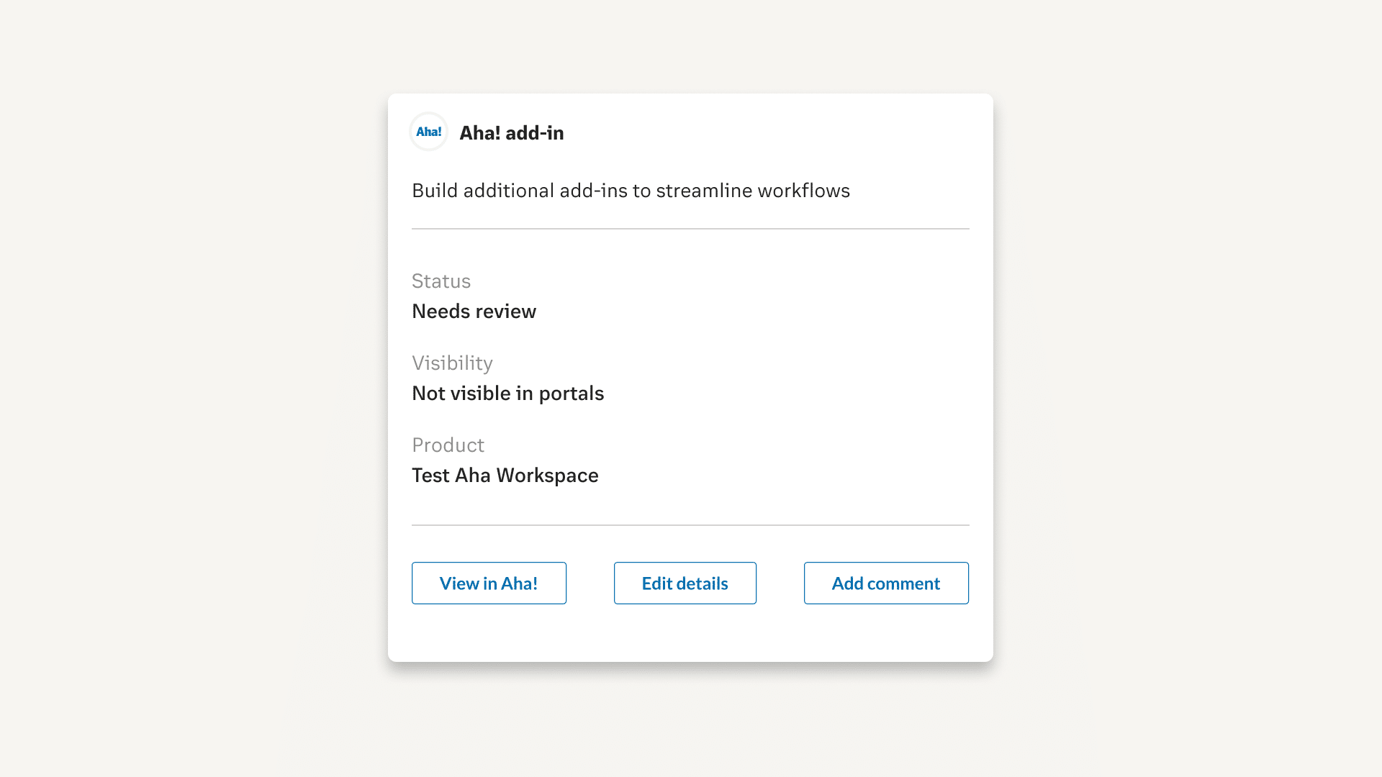Click the Aha! add-in card title
The height and width of the screenshot is (777, 1382).
point(512,133)
